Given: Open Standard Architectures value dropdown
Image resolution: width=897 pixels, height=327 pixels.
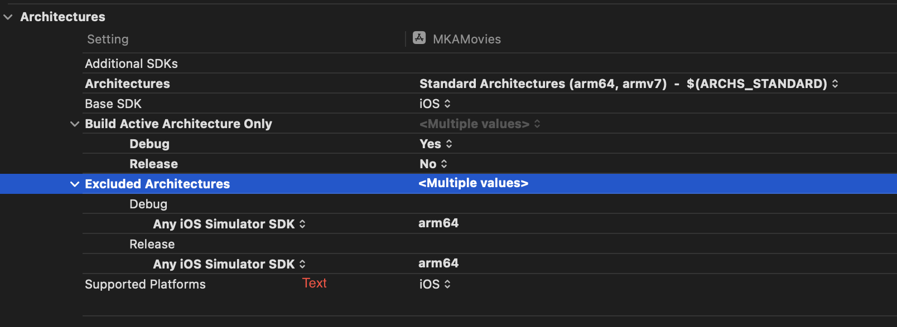Looking at the screenshot, I should point(629,84).
